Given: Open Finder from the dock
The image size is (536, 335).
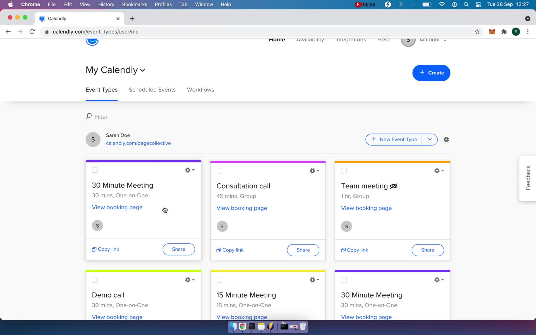Looking at the screenshot, I should tap(233, 326).
